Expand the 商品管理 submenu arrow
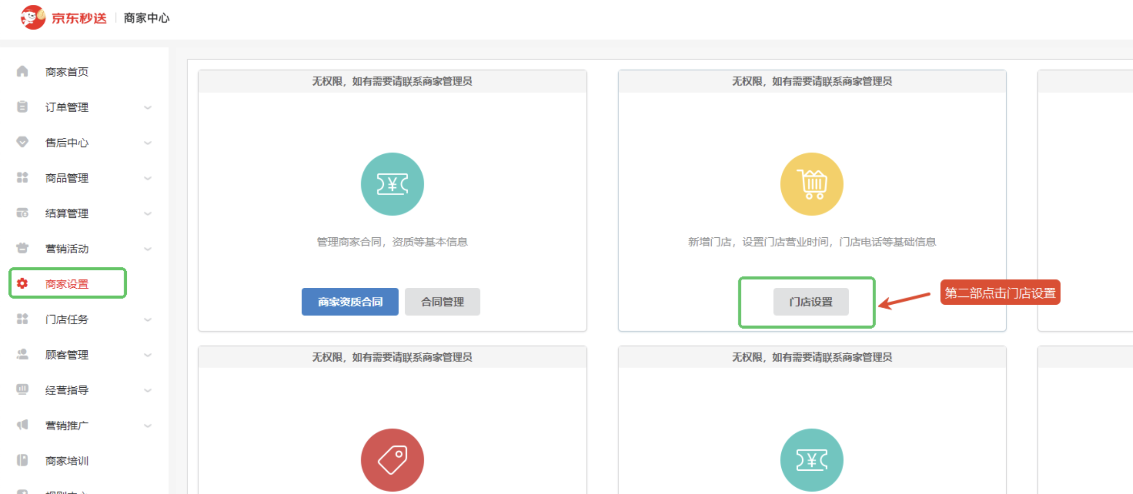The width and height of the screenshot is (1133, 494). coord(148,178)
